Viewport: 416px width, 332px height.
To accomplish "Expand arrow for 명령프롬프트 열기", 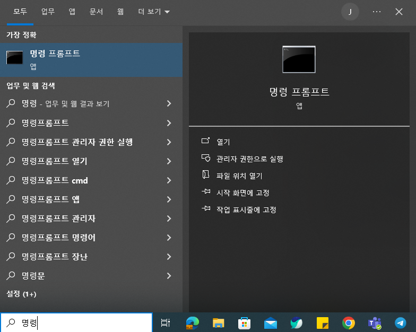I will coord(169,161).
